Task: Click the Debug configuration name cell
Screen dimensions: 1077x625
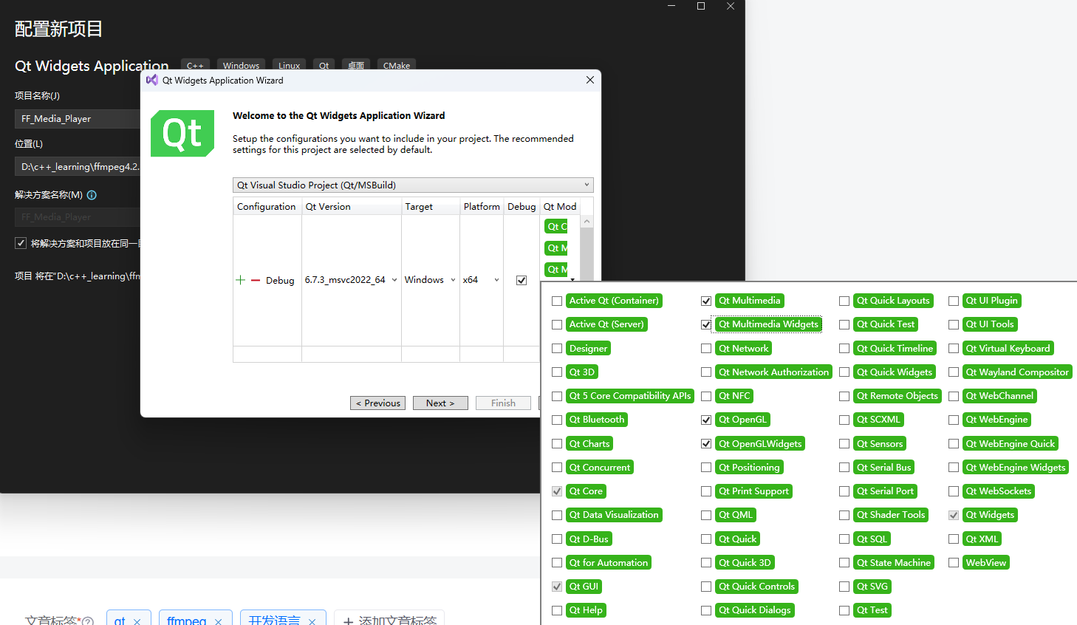Action: [280, 281]
